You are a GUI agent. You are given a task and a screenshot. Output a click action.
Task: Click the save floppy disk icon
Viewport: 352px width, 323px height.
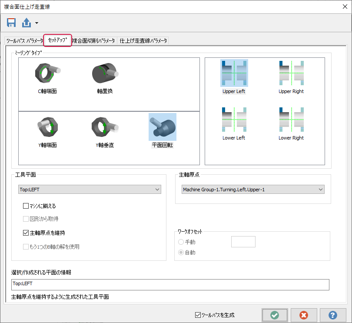pos(12,22)
